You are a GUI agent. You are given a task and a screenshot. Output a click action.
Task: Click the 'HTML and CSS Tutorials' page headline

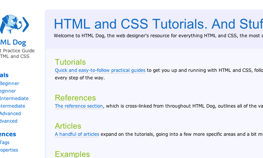158,24
